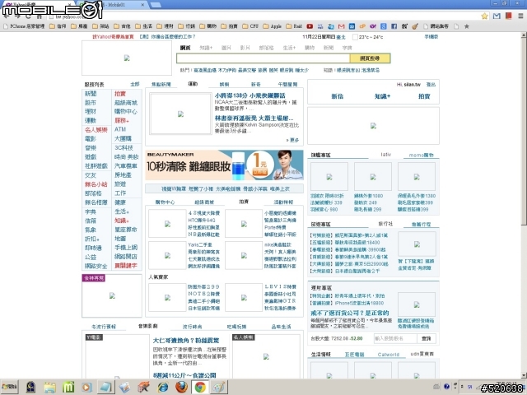Select the 影片 search tab
The height and width of the screenshot is (395, 527).
point(245,48)
